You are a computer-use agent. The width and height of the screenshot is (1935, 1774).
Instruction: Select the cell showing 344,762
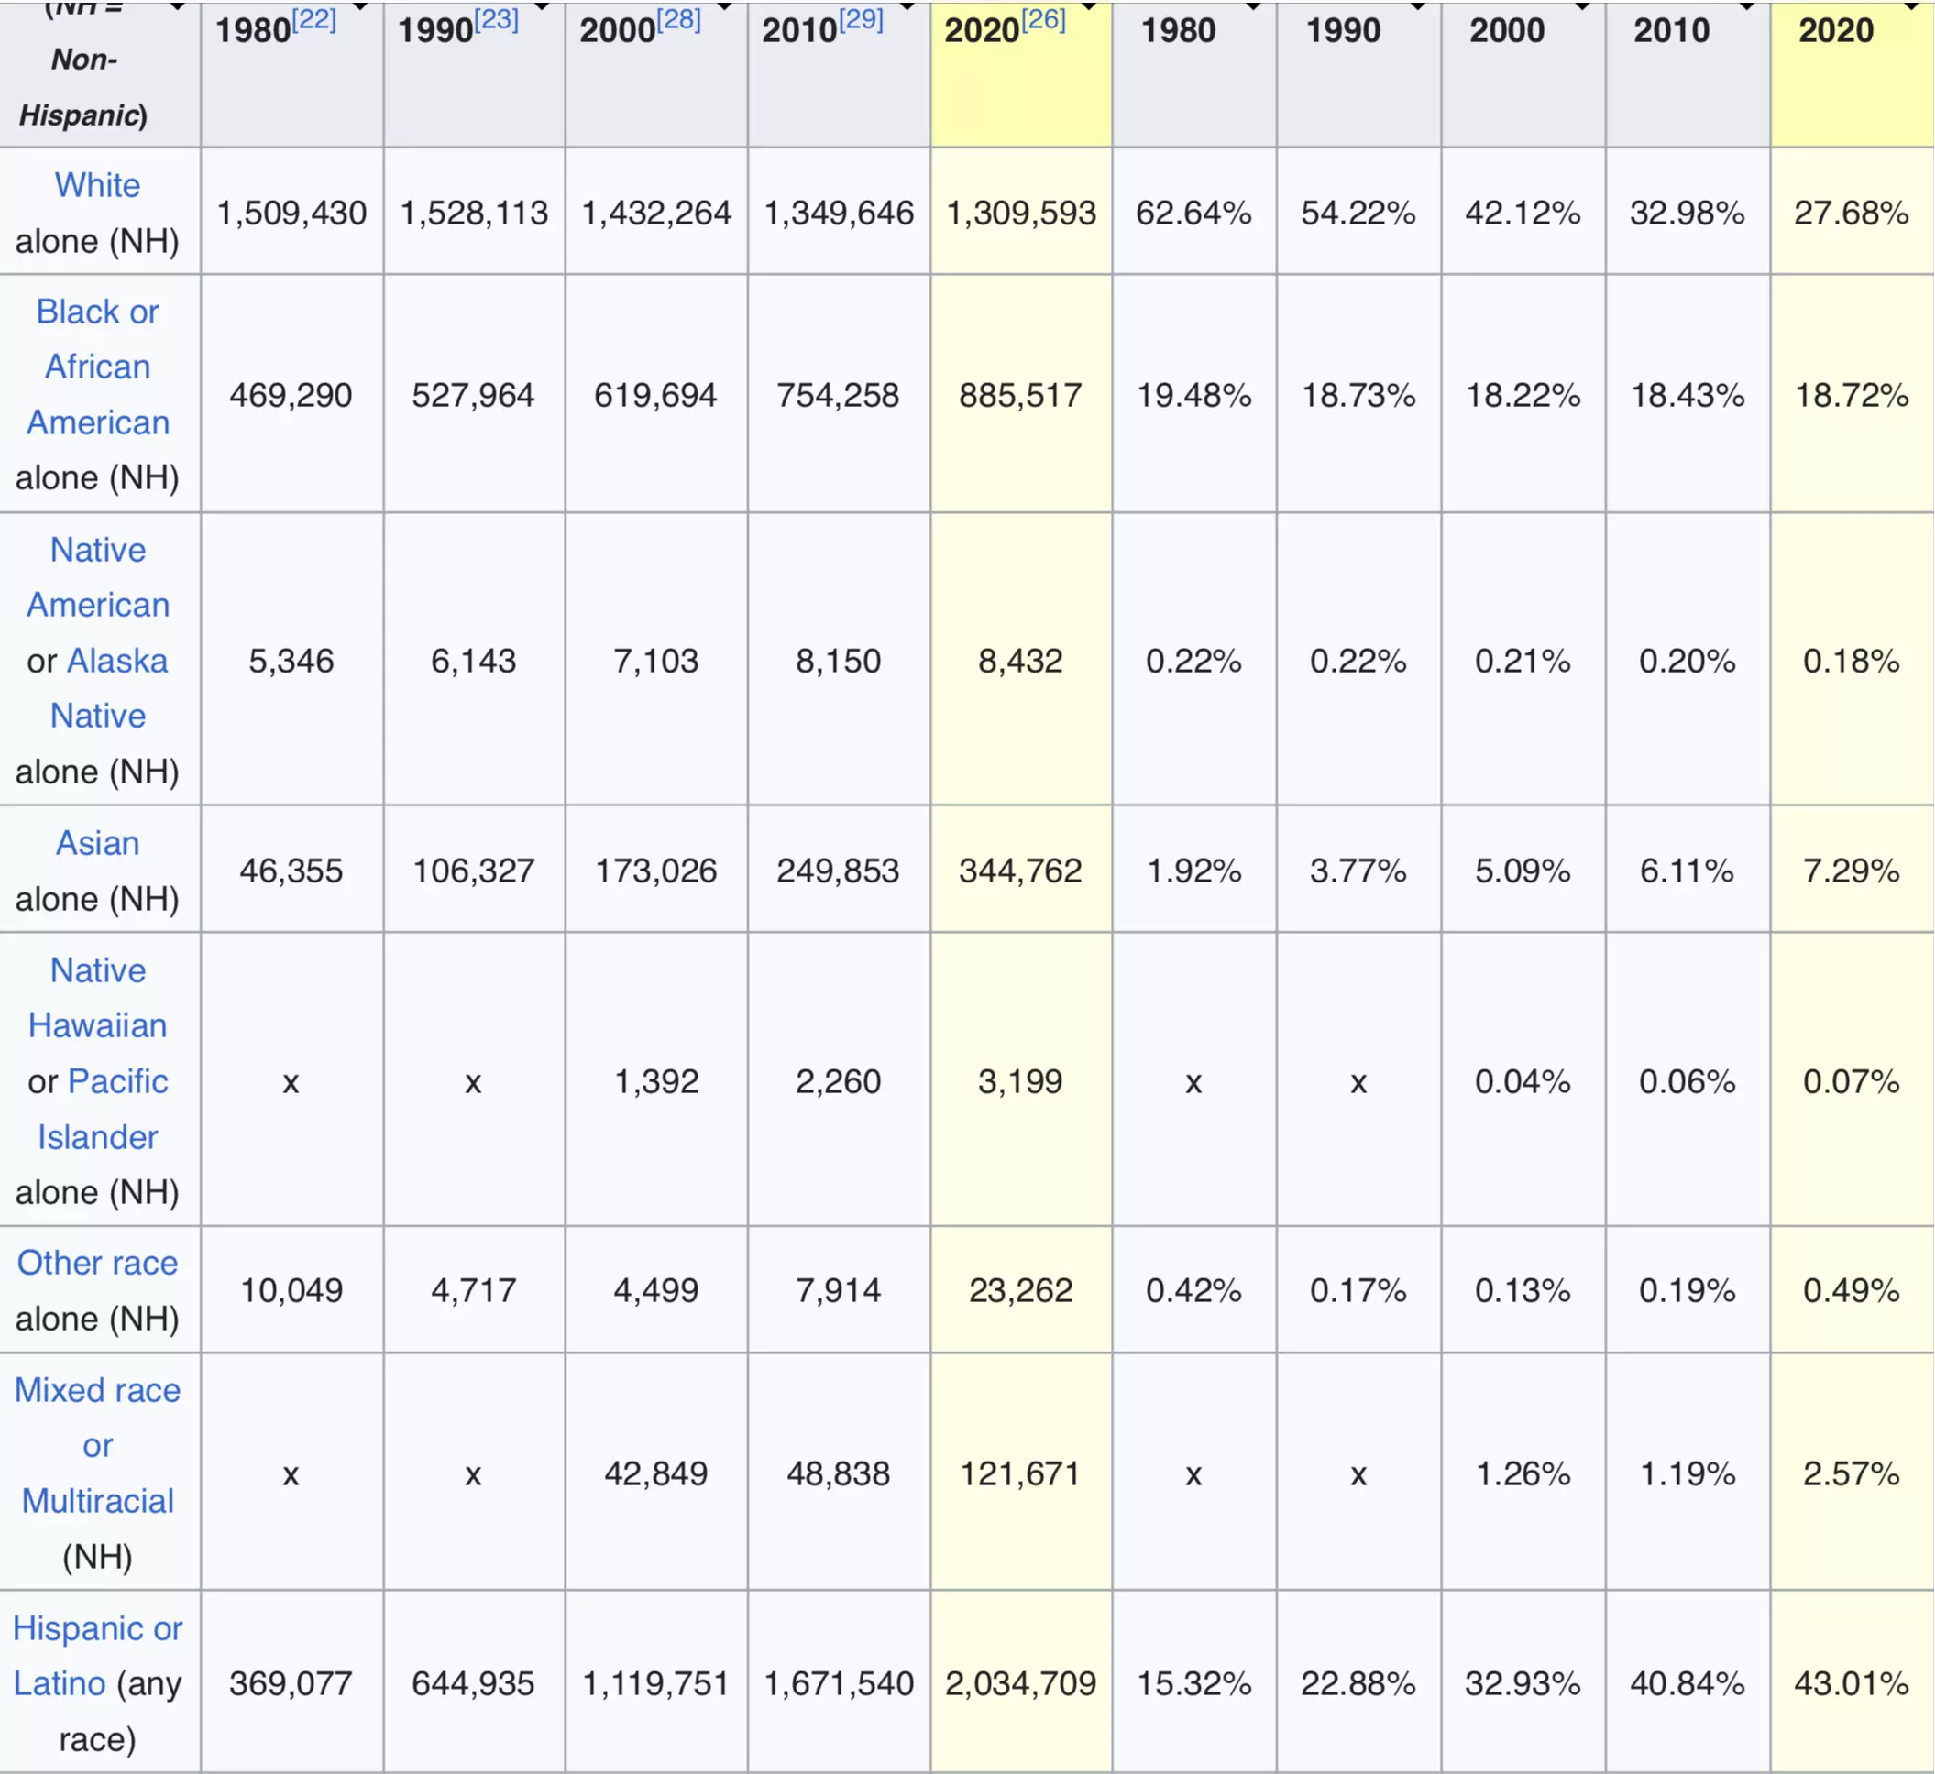tap(1021, 870)
